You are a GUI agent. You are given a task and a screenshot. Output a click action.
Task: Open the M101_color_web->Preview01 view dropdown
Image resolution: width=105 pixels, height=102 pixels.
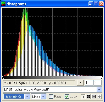click(x=99, y=89)
